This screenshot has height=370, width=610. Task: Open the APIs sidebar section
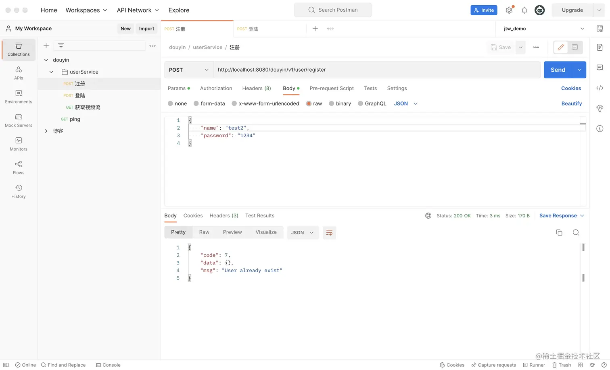click(x=19, y=73)
